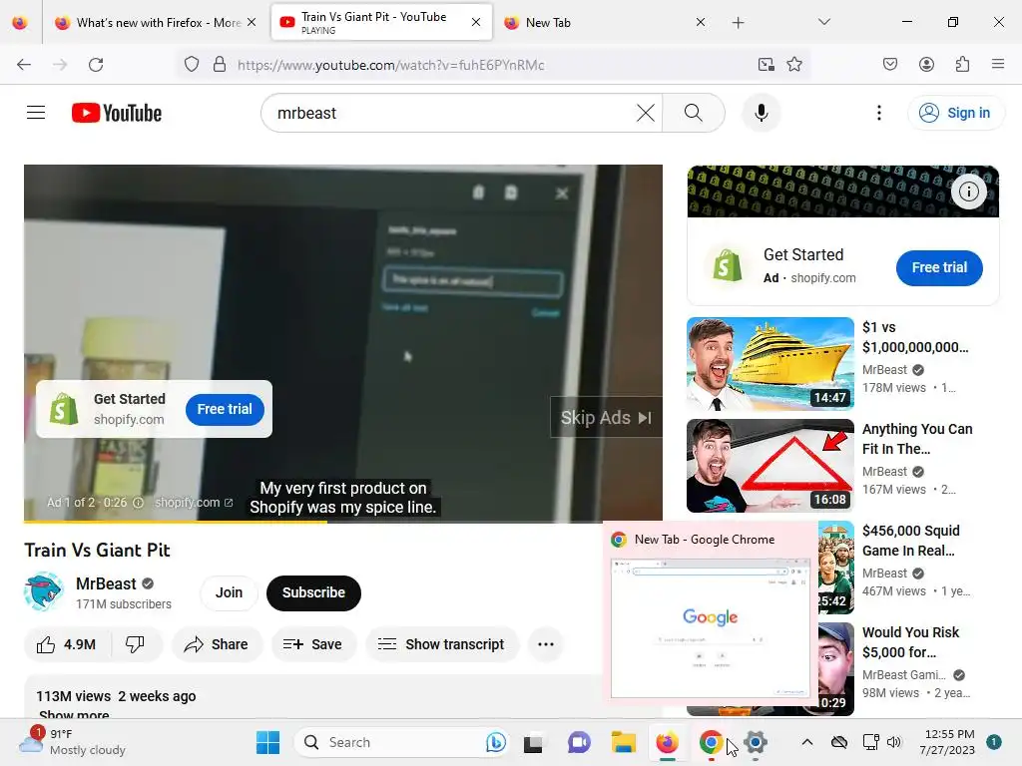Save the video to playlist
The image size is (1022, 766).
(x=312, y=644)
